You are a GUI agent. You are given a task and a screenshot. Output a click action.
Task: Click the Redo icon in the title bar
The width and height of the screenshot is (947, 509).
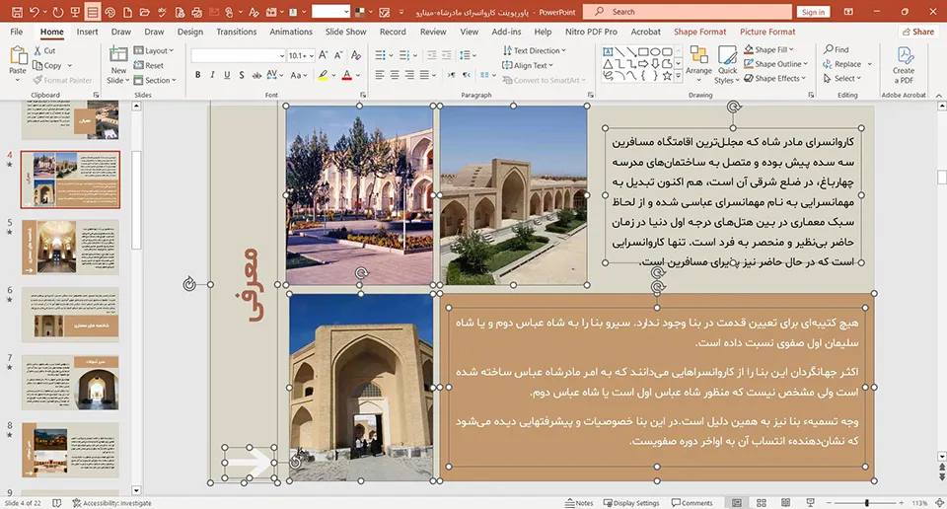tap(58, 12)
